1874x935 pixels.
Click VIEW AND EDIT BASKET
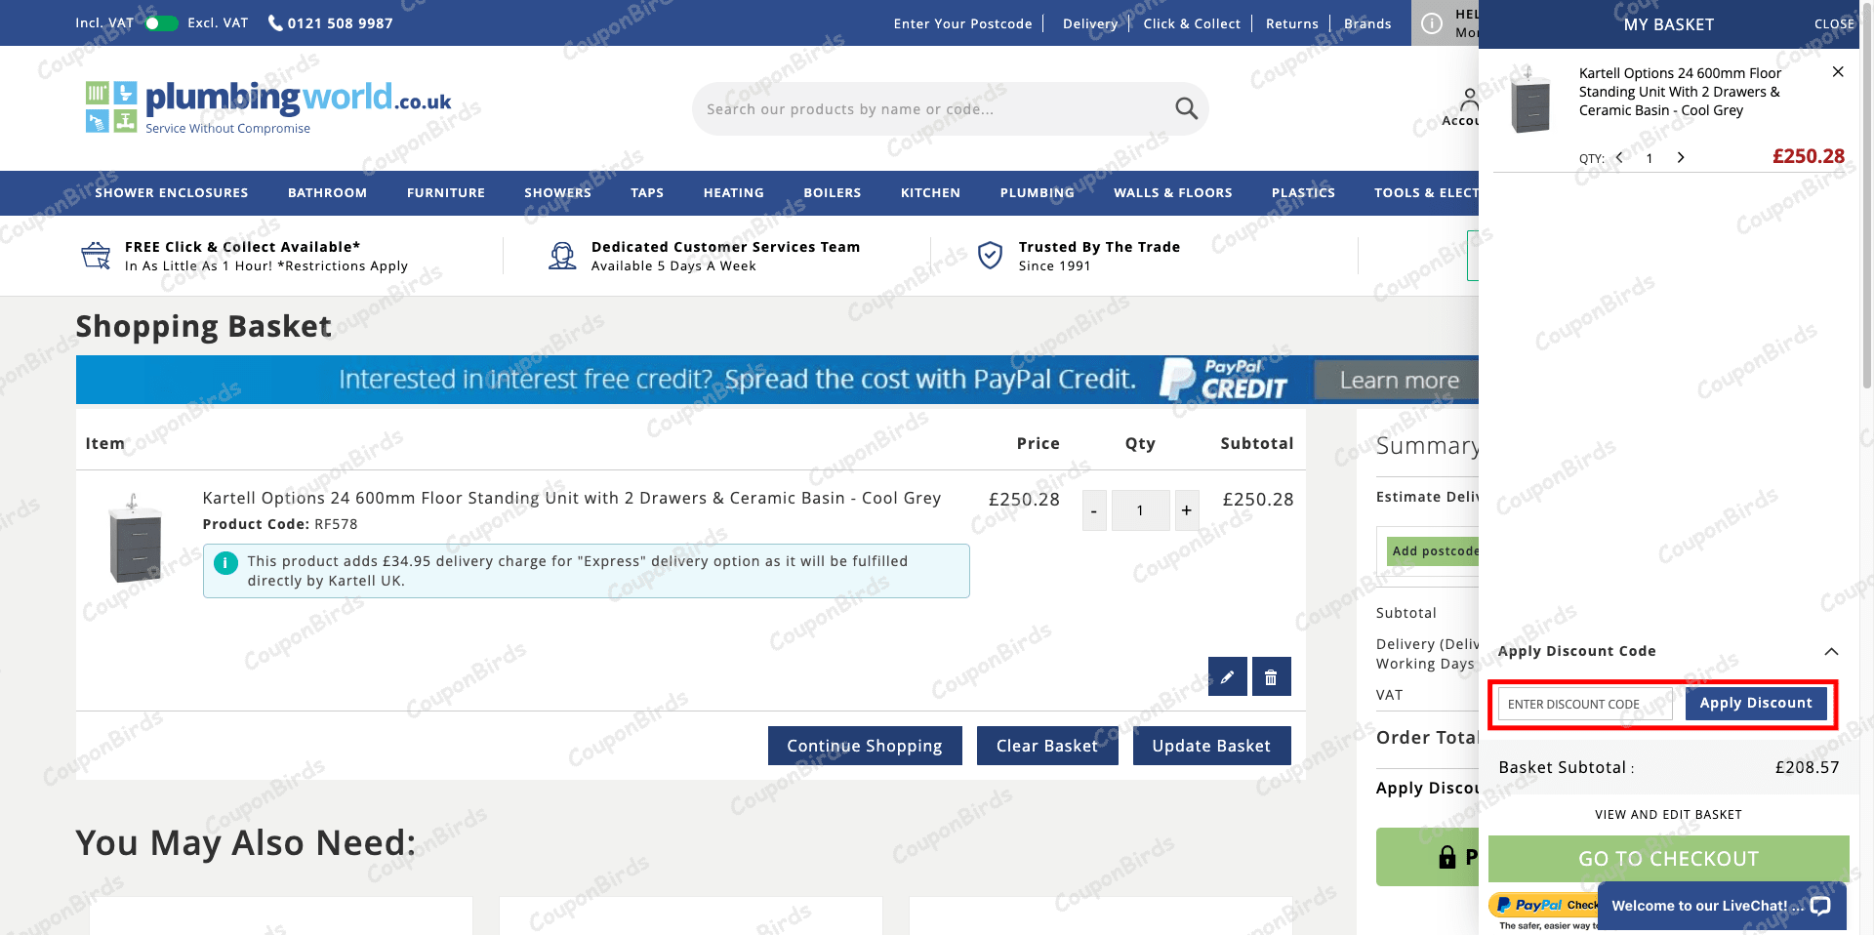pos(1668,814)
